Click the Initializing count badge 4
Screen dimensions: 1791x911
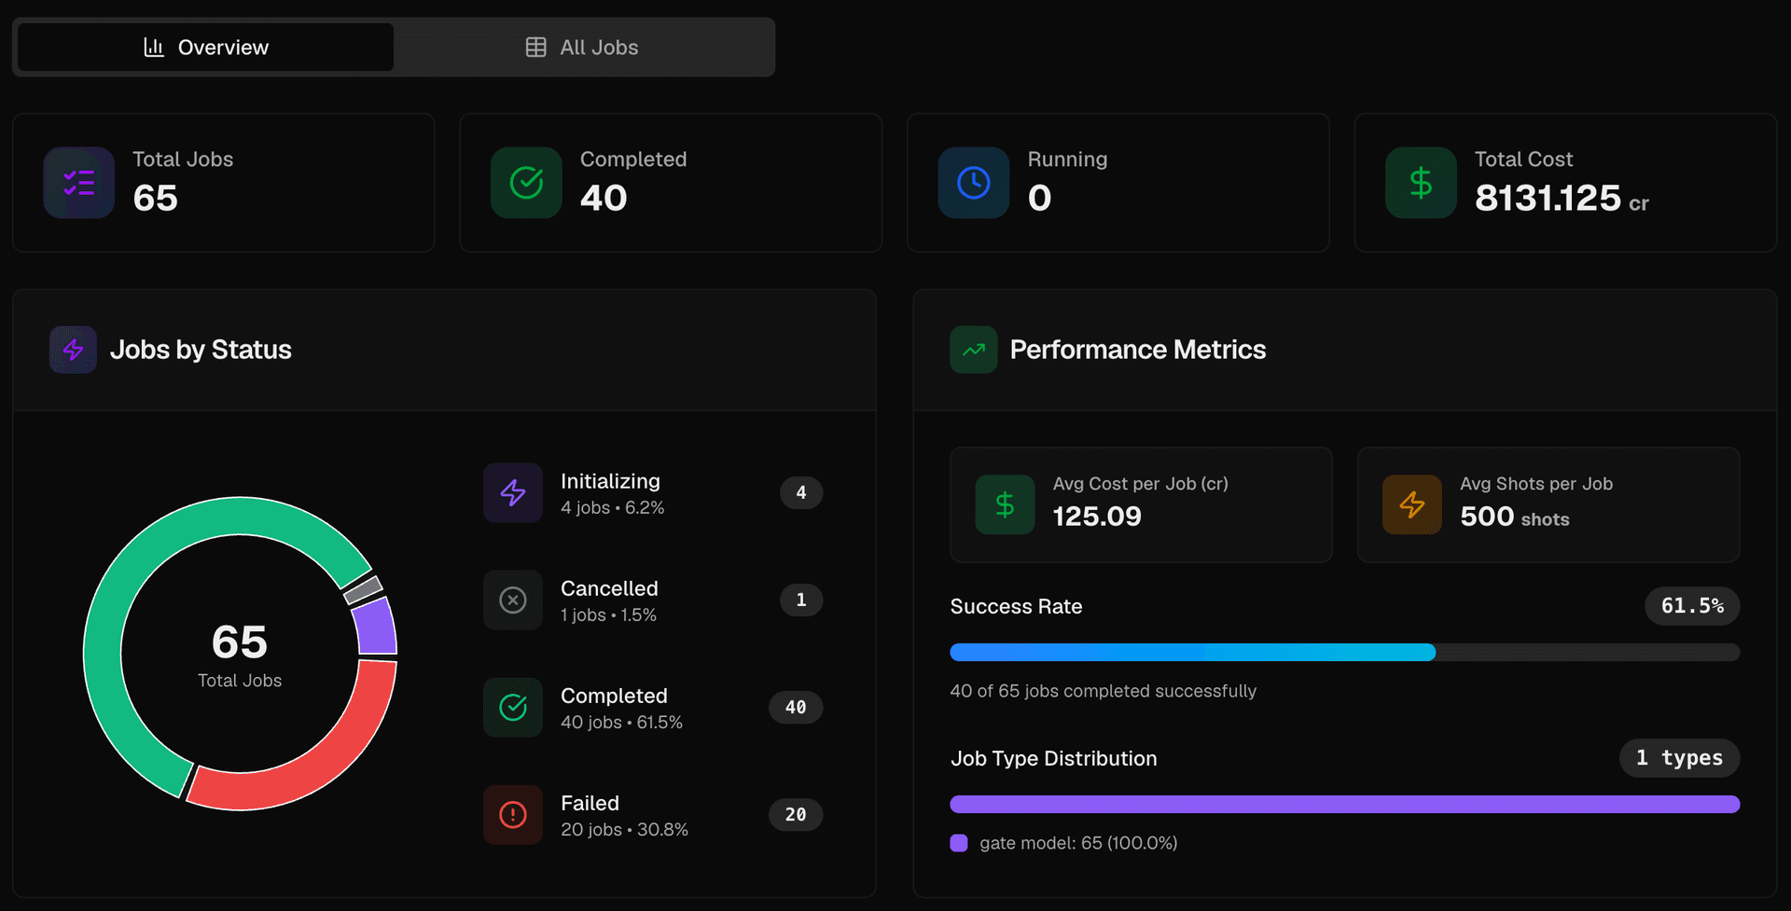click(x=801, y=492)
